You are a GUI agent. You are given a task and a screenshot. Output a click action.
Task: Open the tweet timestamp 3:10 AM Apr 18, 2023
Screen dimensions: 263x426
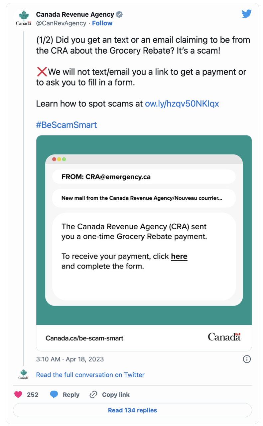coord(70,359)
